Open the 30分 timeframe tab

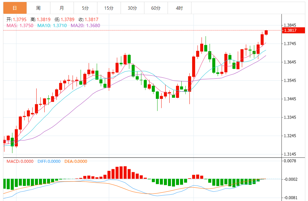point(132,8)
